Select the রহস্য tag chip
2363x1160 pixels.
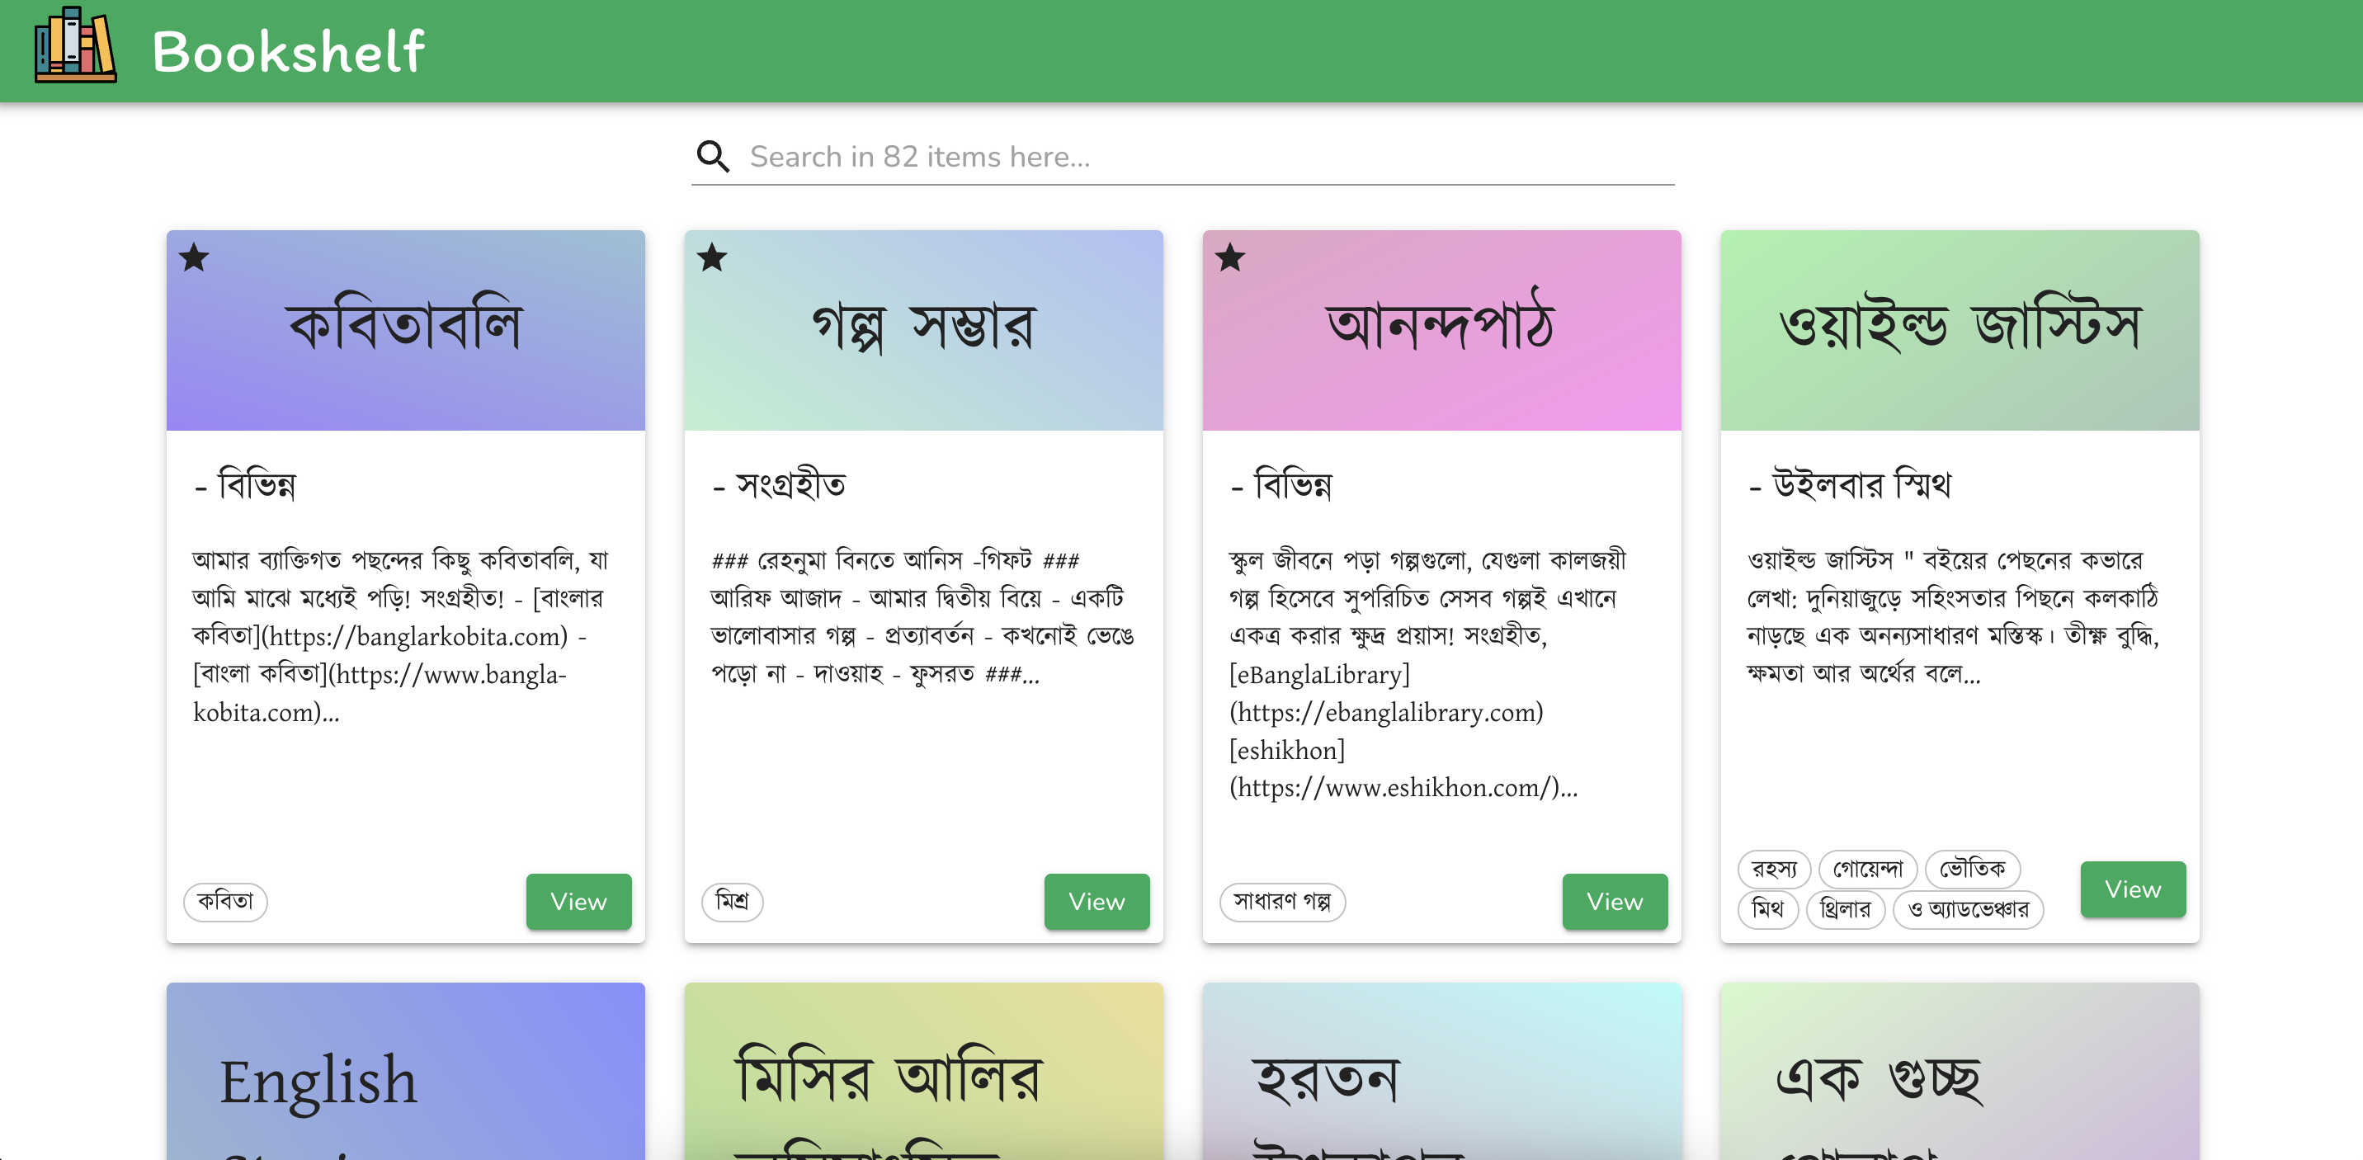click(1774, 869)
